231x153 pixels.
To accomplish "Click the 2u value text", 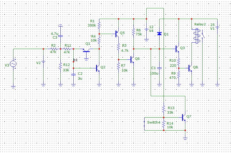I will [80, 78].
